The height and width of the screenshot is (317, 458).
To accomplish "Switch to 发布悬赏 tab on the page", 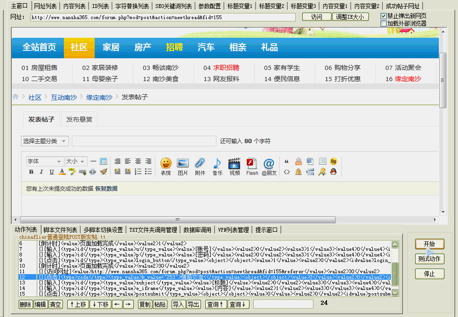I will pos(79,119).
